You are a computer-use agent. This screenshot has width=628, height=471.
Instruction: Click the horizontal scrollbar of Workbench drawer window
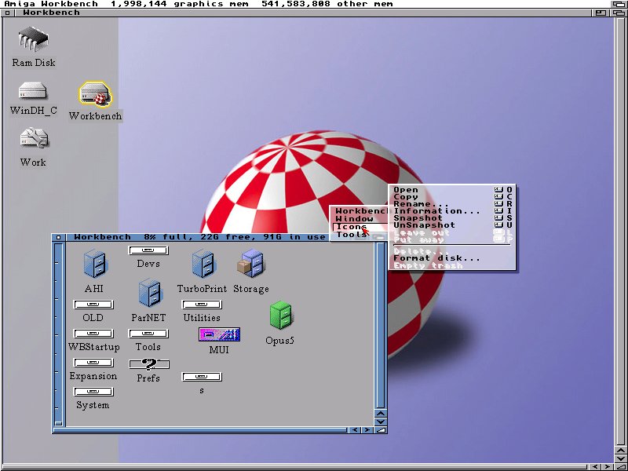(x=201, y=430)
